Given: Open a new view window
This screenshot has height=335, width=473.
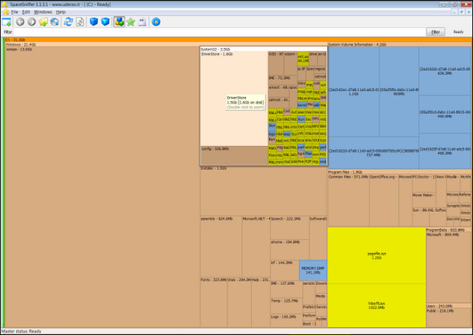Looking at the screenshot, I should click(6, 22).
